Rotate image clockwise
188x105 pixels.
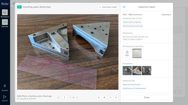tap(116, 97)
